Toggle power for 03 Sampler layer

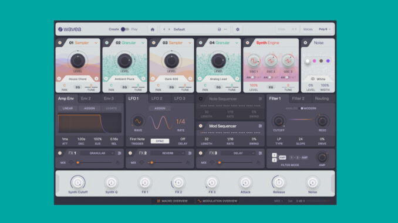point(154,43)
